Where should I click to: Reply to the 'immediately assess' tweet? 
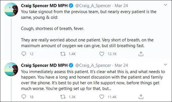(24, 97)
